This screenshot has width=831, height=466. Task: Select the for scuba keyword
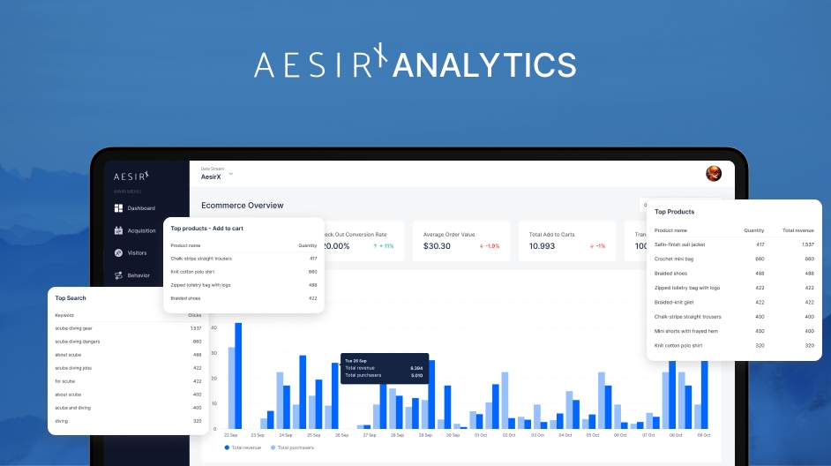(x=64, y=381)
